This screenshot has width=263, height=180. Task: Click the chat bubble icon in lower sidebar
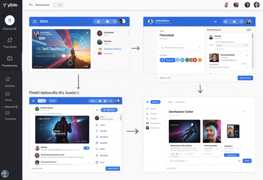[8, 94]
